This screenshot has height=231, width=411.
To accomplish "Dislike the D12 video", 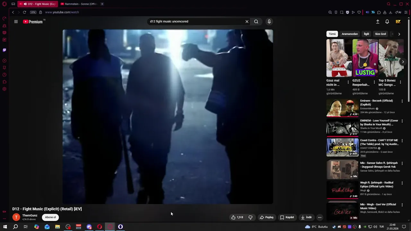I will point(250,217).
